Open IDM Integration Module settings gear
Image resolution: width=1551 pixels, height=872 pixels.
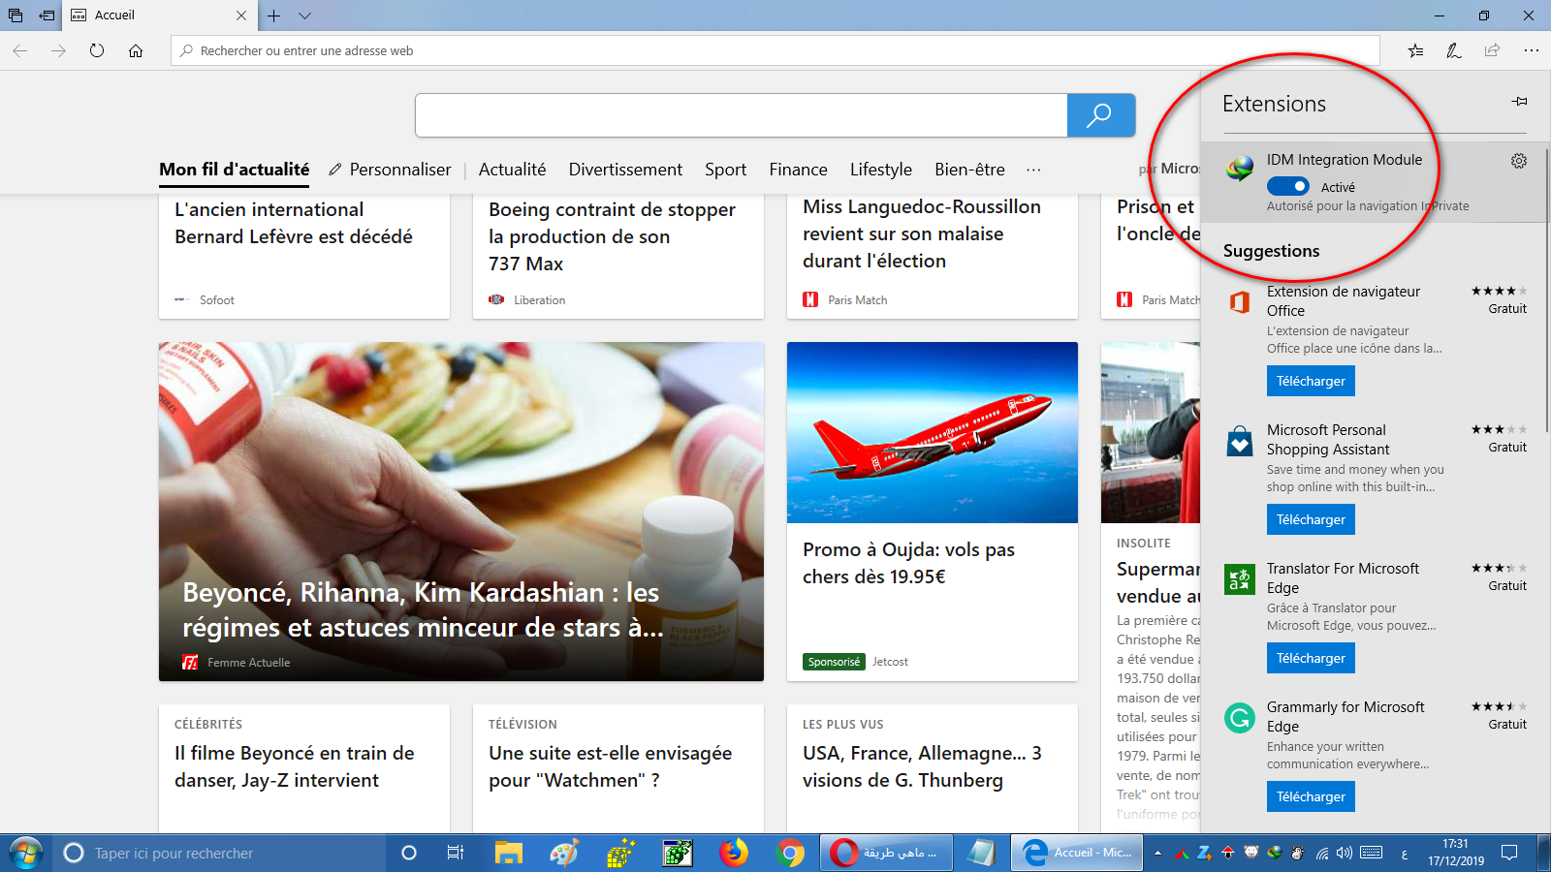click(1519, 161)
